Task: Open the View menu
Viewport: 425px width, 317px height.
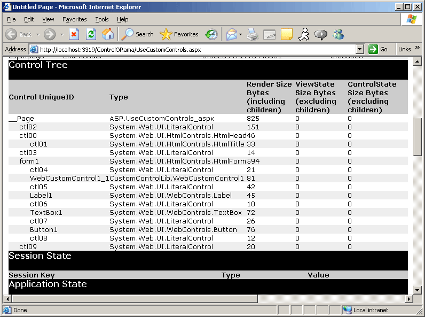Action: point(48,19)
